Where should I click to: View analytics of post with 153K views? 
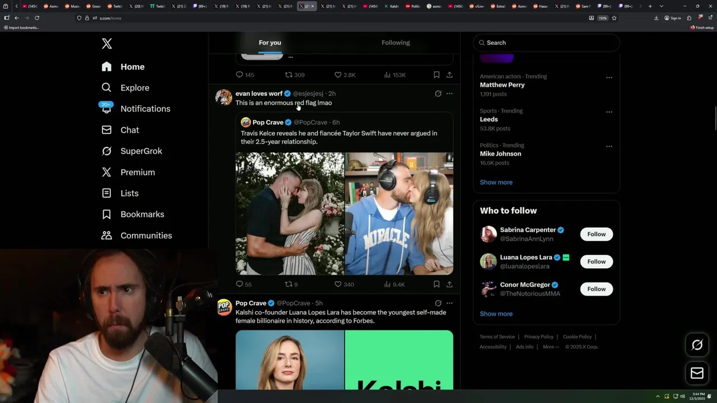tap(395, 74)
